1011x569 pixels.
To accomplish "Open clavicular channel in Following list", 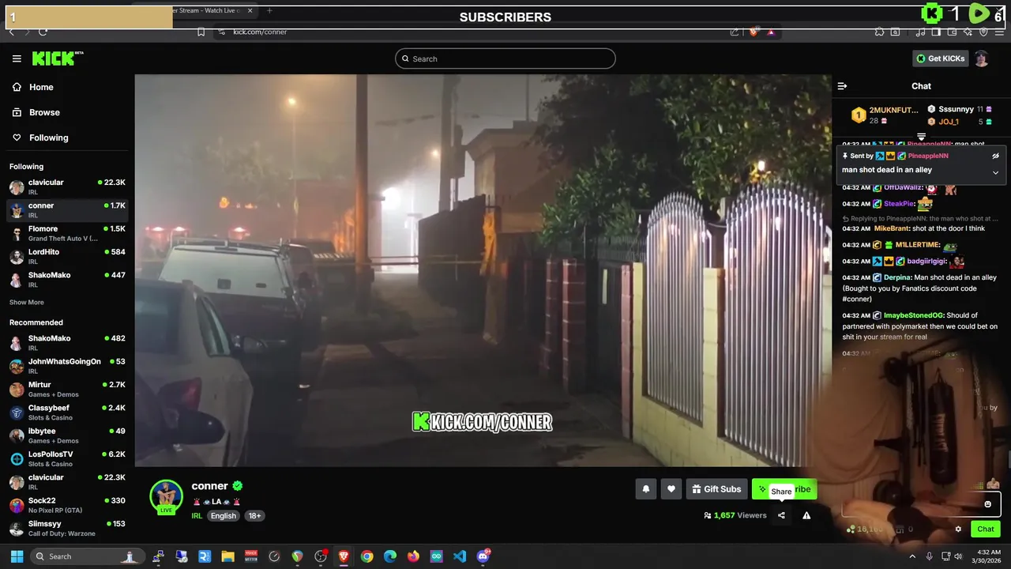I will tap(67, 187).
